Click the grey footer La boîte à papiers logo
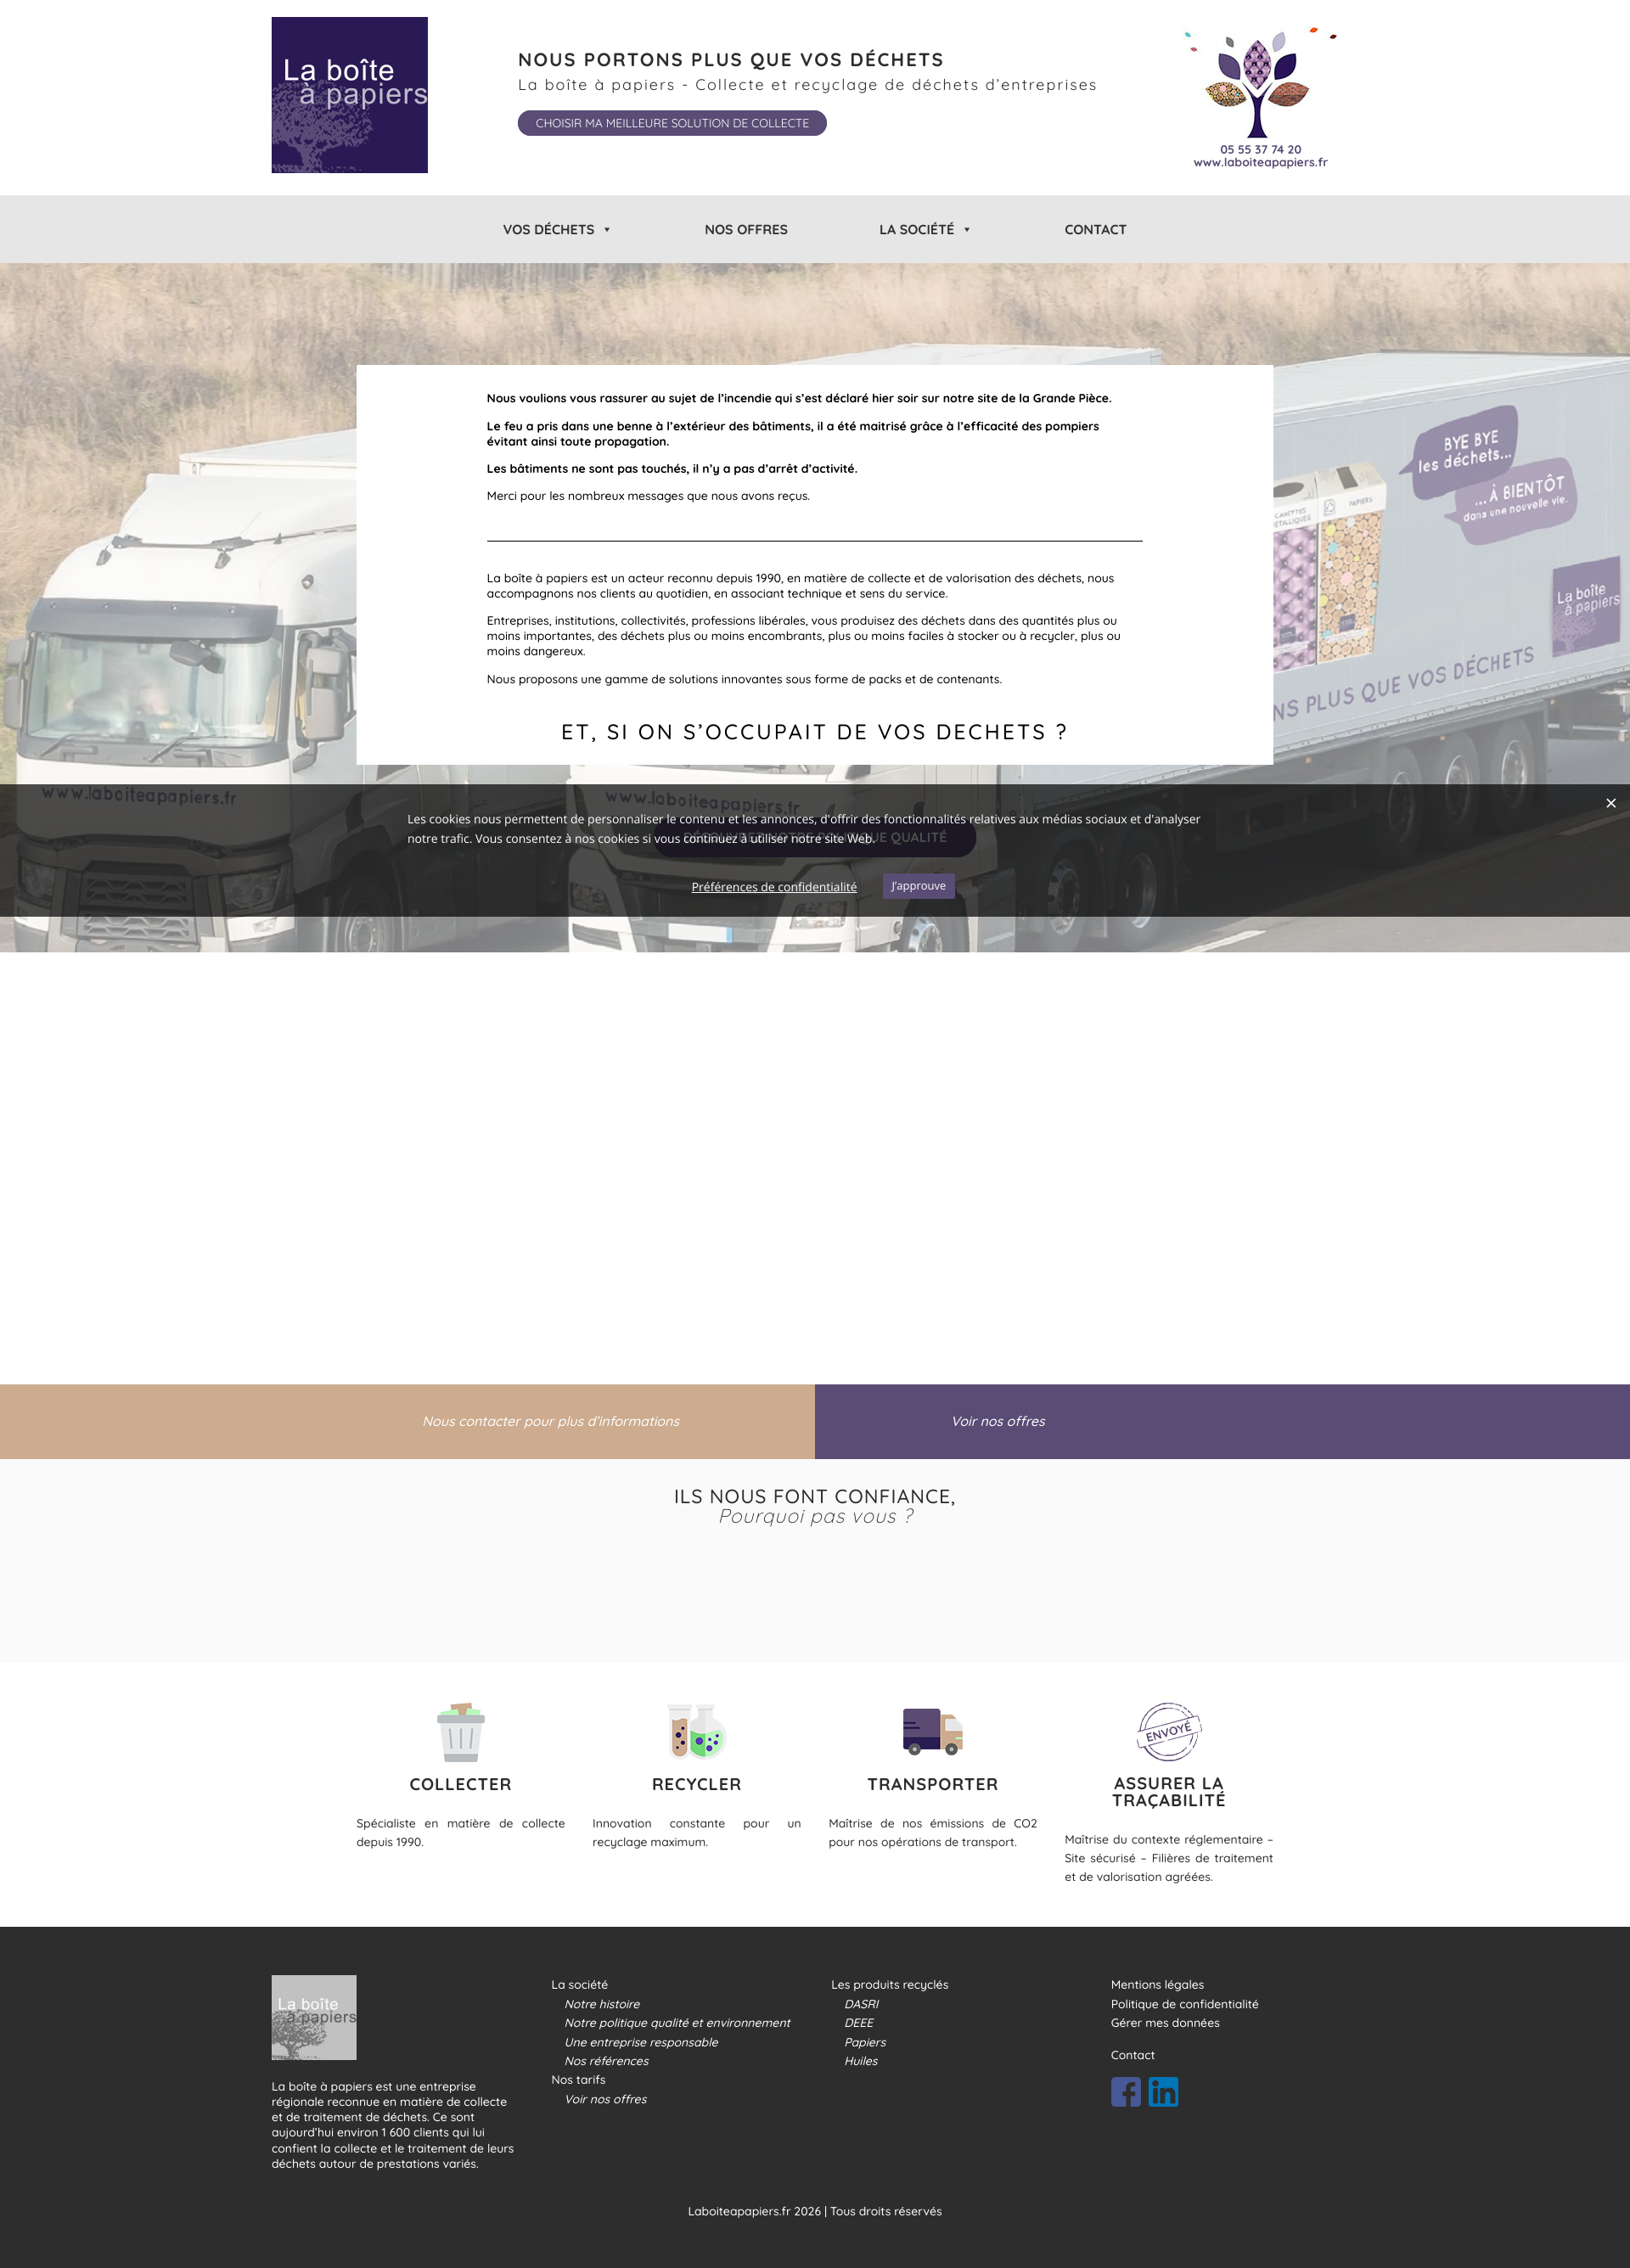The width and height of the screenshot is (1630, 2268). coord(314,2017)
